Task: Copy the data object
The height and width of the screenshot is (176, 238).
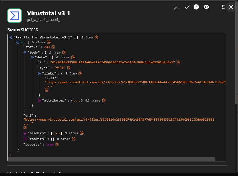Action: (73, 57)
